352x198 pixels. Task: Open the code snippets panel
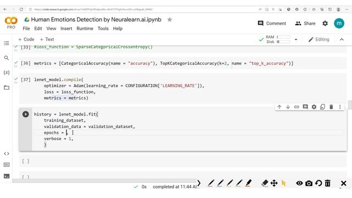coord(7,154)
